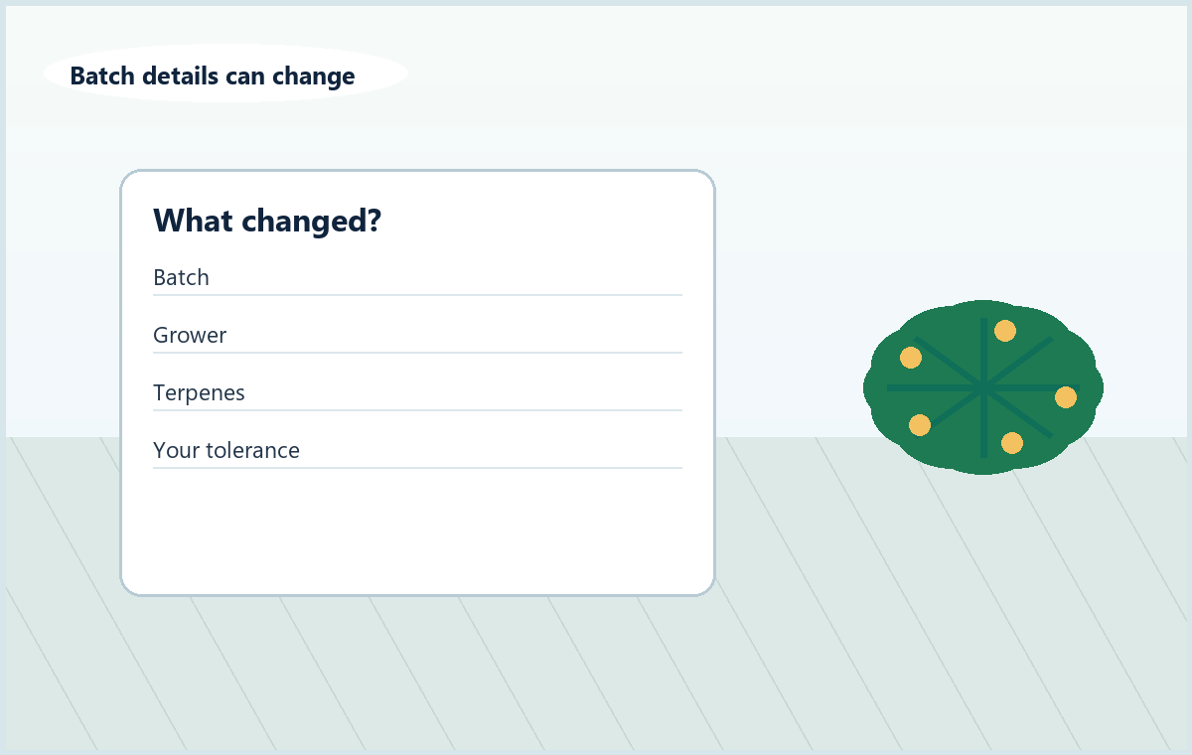Click the blank area below "Your tolerance" in card
The image size is (1192, 755).
417,528
